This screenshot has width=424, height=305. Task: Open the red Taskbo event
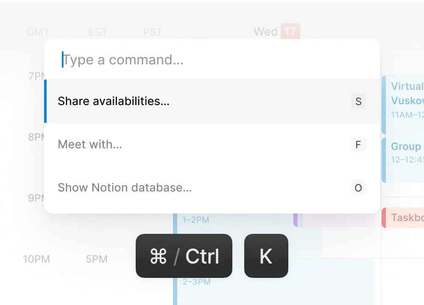point(403,218)
